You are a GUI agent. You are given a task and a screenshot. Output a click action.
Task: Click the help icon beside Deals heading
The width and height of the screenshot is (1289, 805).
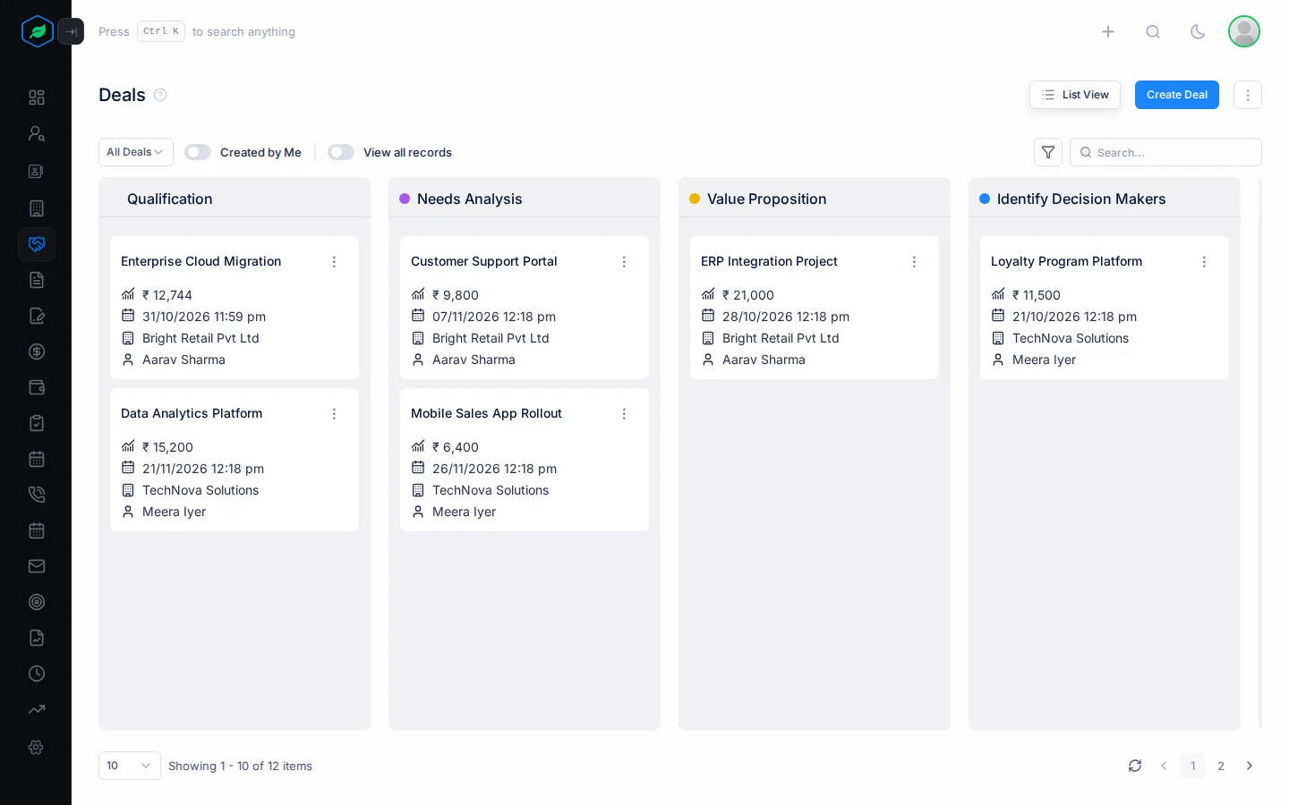[160, 95]
